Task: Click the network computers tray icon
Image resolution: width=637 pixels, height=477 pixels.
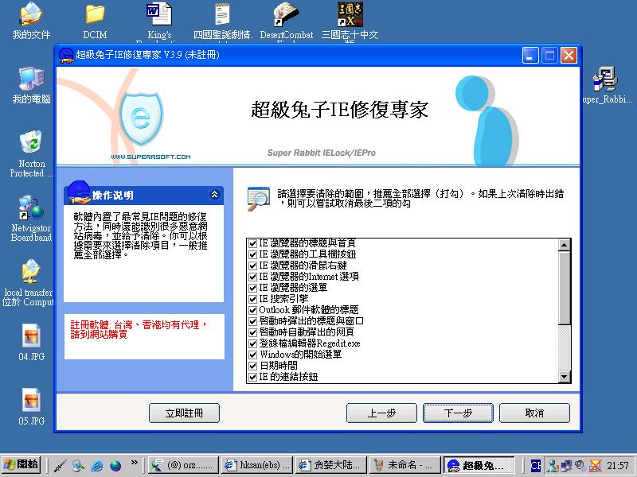Action: (x=566, y=466)
